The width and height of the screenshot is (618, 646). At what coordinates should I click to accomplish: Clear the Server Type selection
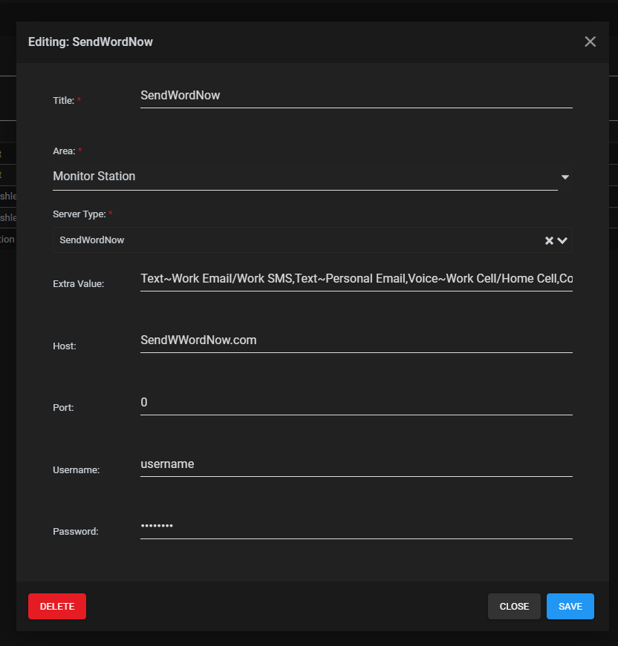[x=549, y=240]
